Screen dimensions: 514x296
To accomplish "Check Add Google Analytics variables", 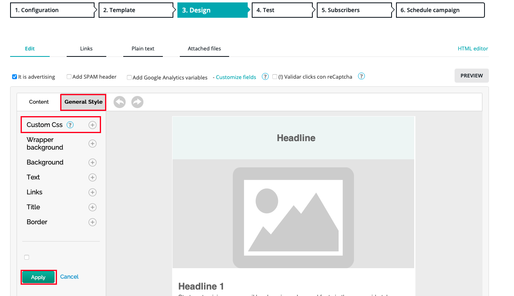I will click(129, 77).
